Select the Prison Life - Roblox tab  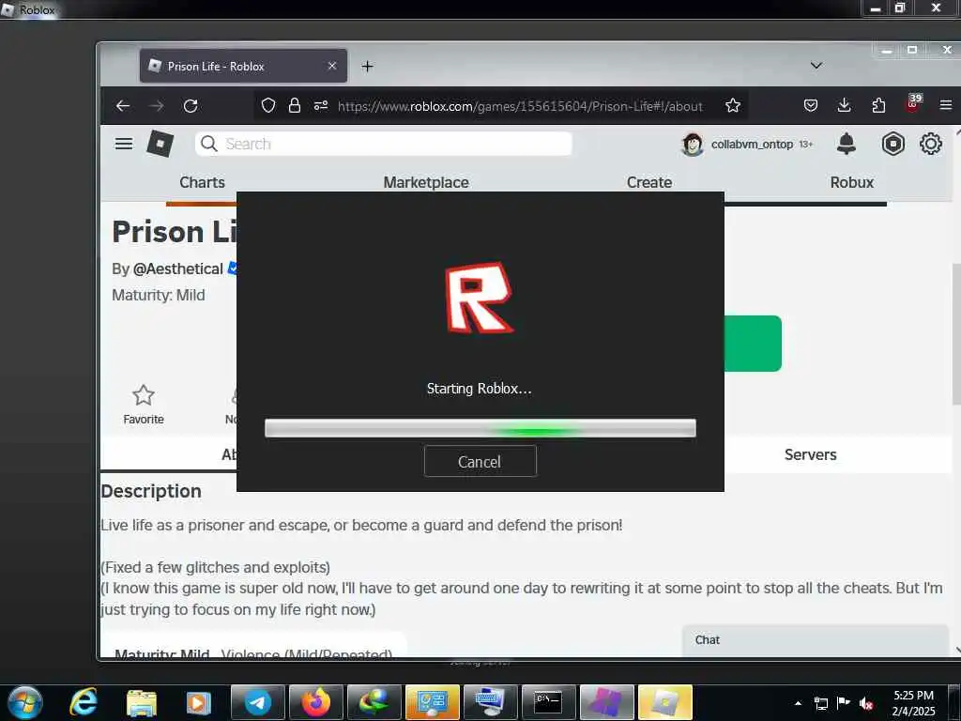[243, 66]
